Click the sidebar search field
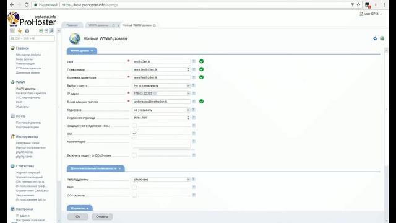Viewport: 396px width, 223px height. tap(32, 38)
